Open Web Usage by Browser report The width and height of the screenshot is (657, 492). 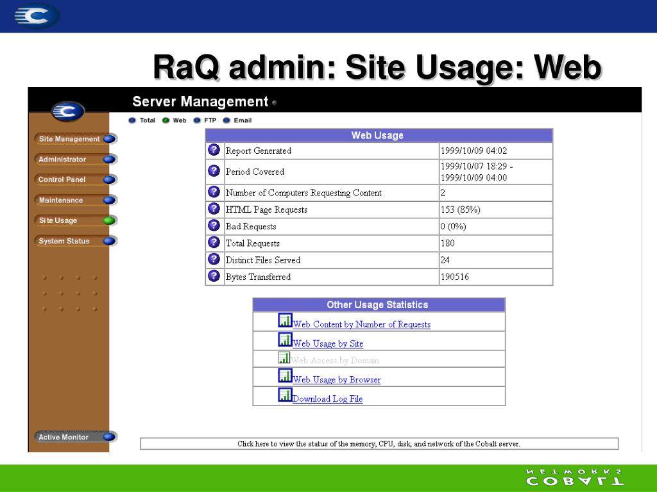tap(336, 379)
